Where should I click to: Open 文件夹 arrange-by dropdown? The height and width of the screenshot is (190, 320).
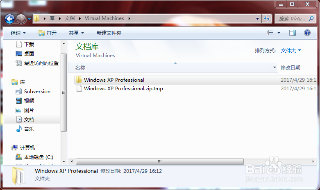(x=291, y=50)
